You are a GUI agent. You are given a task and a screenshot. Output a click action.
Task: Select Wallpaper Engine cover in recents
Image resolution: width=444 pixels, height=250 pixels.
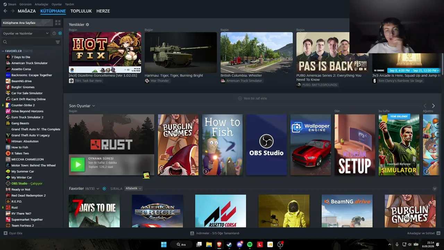[x=310, y=145]
